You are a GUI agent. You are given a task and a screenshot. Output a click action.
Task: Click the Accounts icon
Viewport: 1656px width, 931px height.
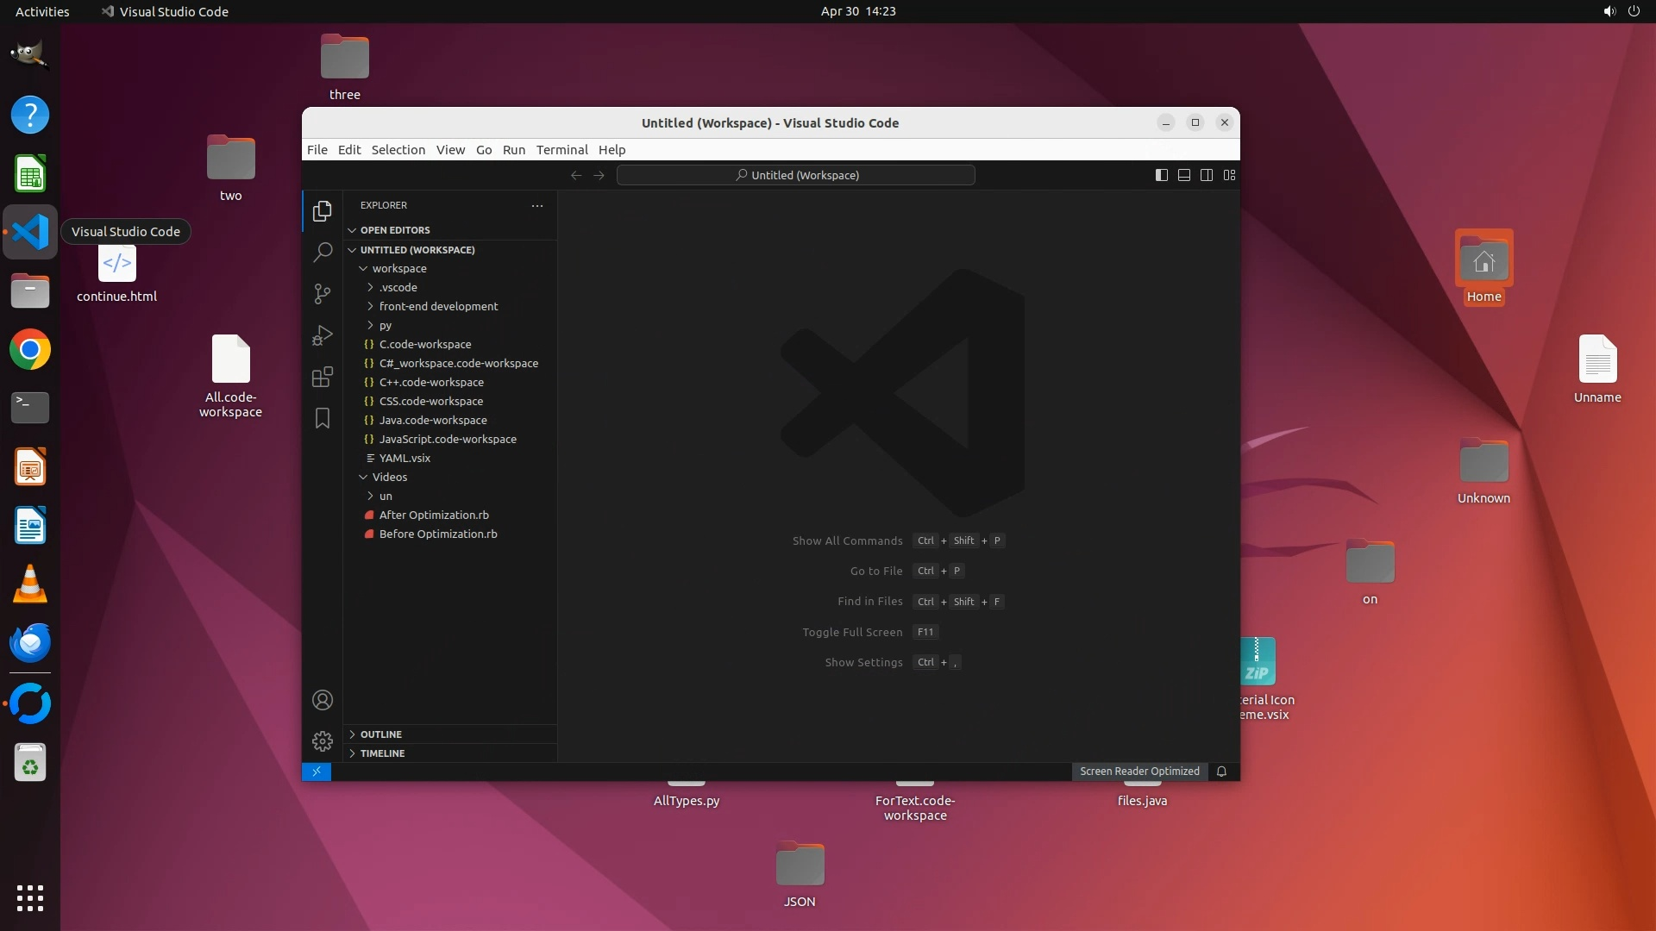coord(323,700)
